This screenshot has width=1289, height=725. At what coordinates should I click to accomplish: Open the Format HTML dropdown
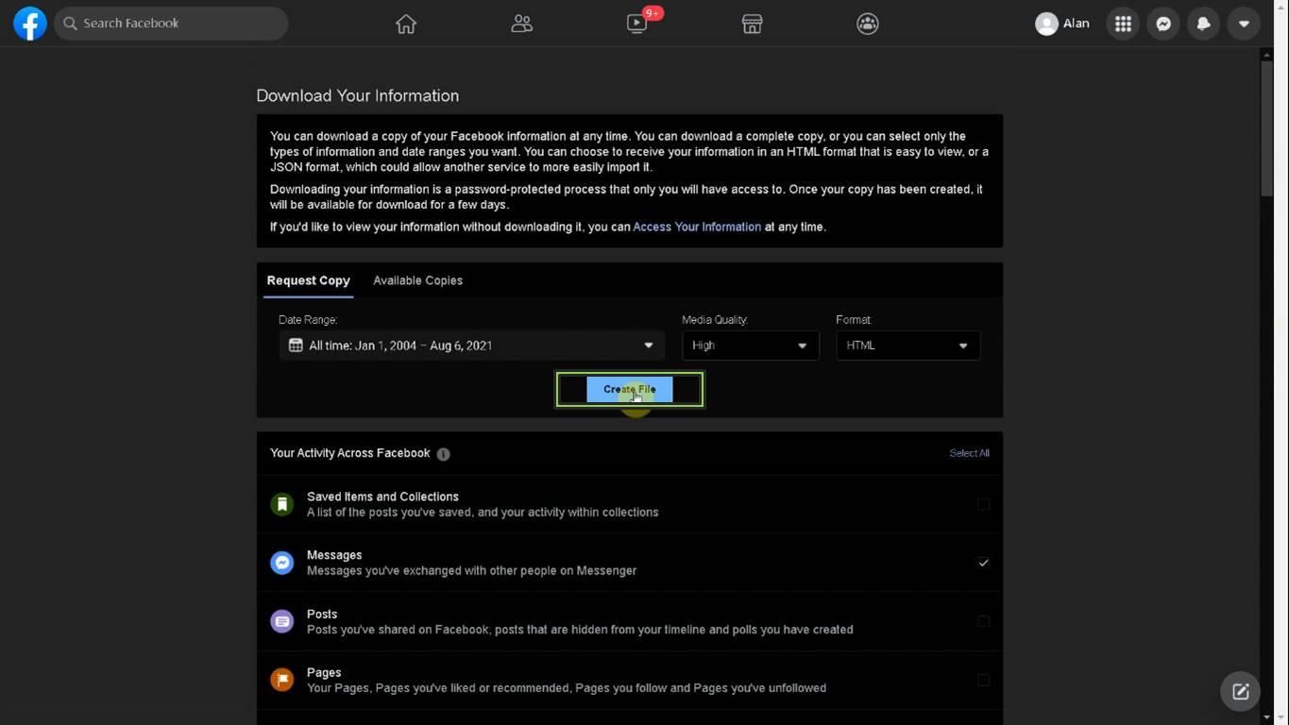pyautogui.click(x=907, y=346)
